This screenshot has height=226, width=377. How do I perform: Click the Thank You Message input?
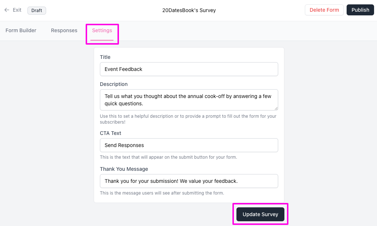[x=189, y=181]
